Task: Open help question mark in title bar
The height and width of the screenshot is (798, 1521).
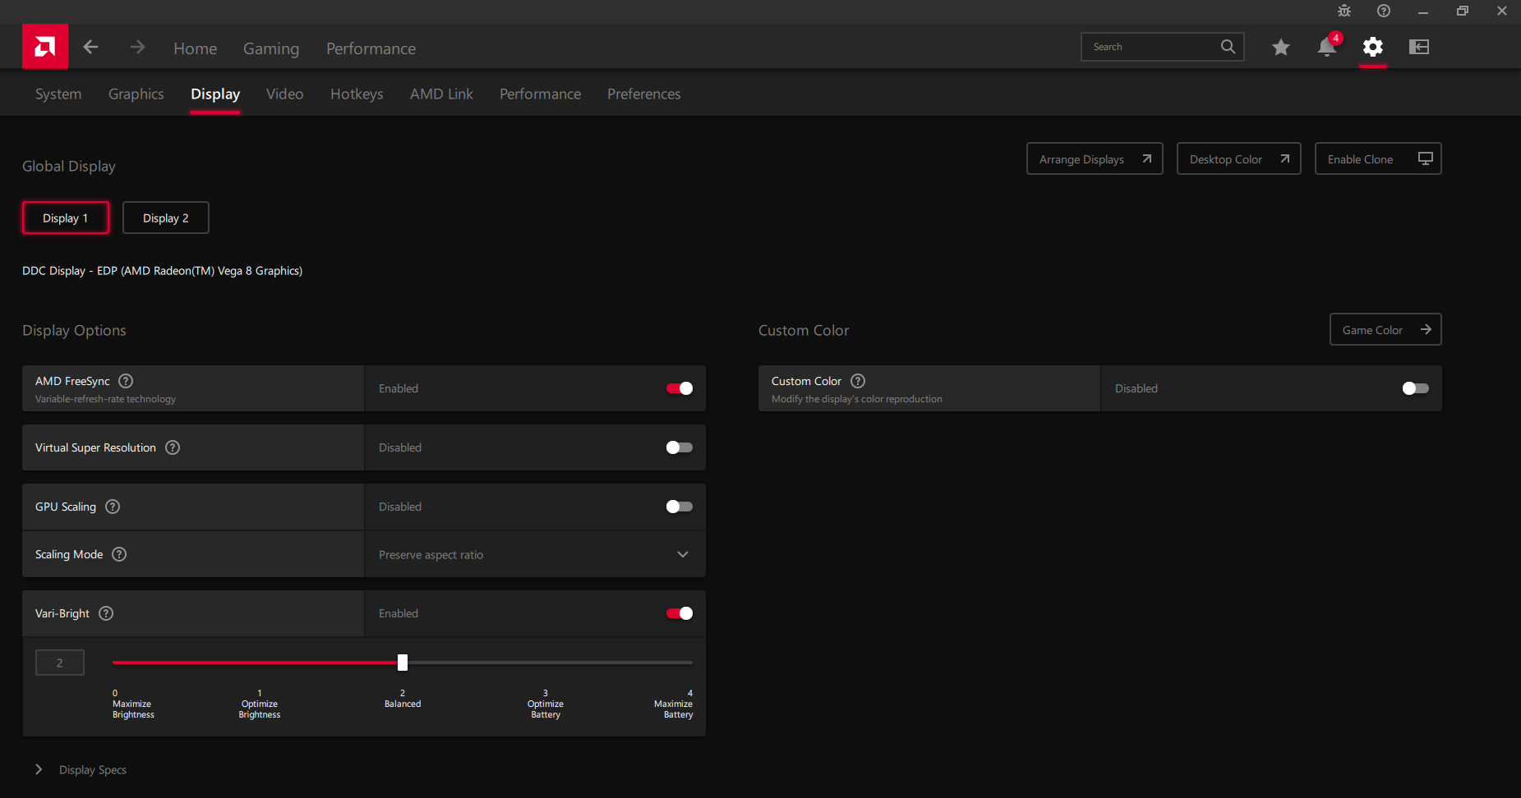Action: (1384, 11)
